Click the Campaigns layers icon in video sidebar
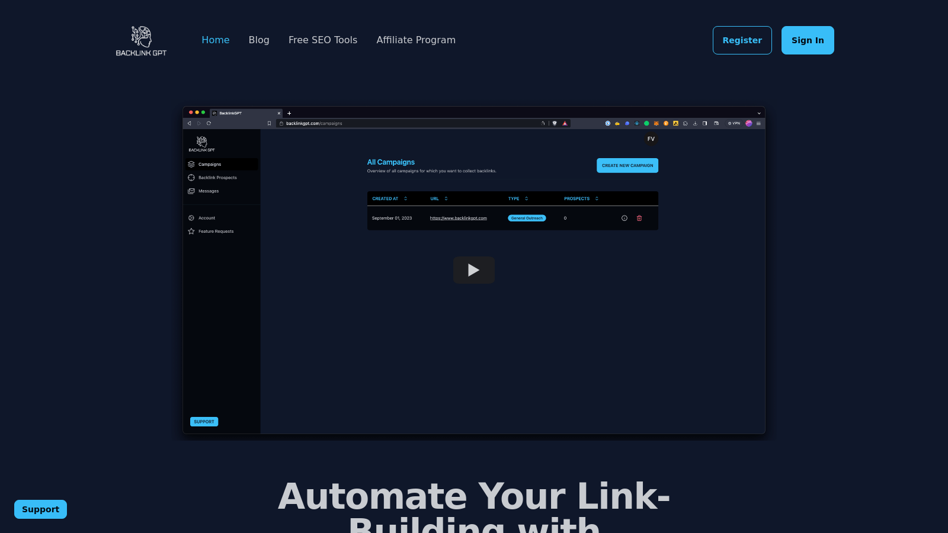This screenshot has width=948, height=533. pyautogui.click(x=191, y=164)
